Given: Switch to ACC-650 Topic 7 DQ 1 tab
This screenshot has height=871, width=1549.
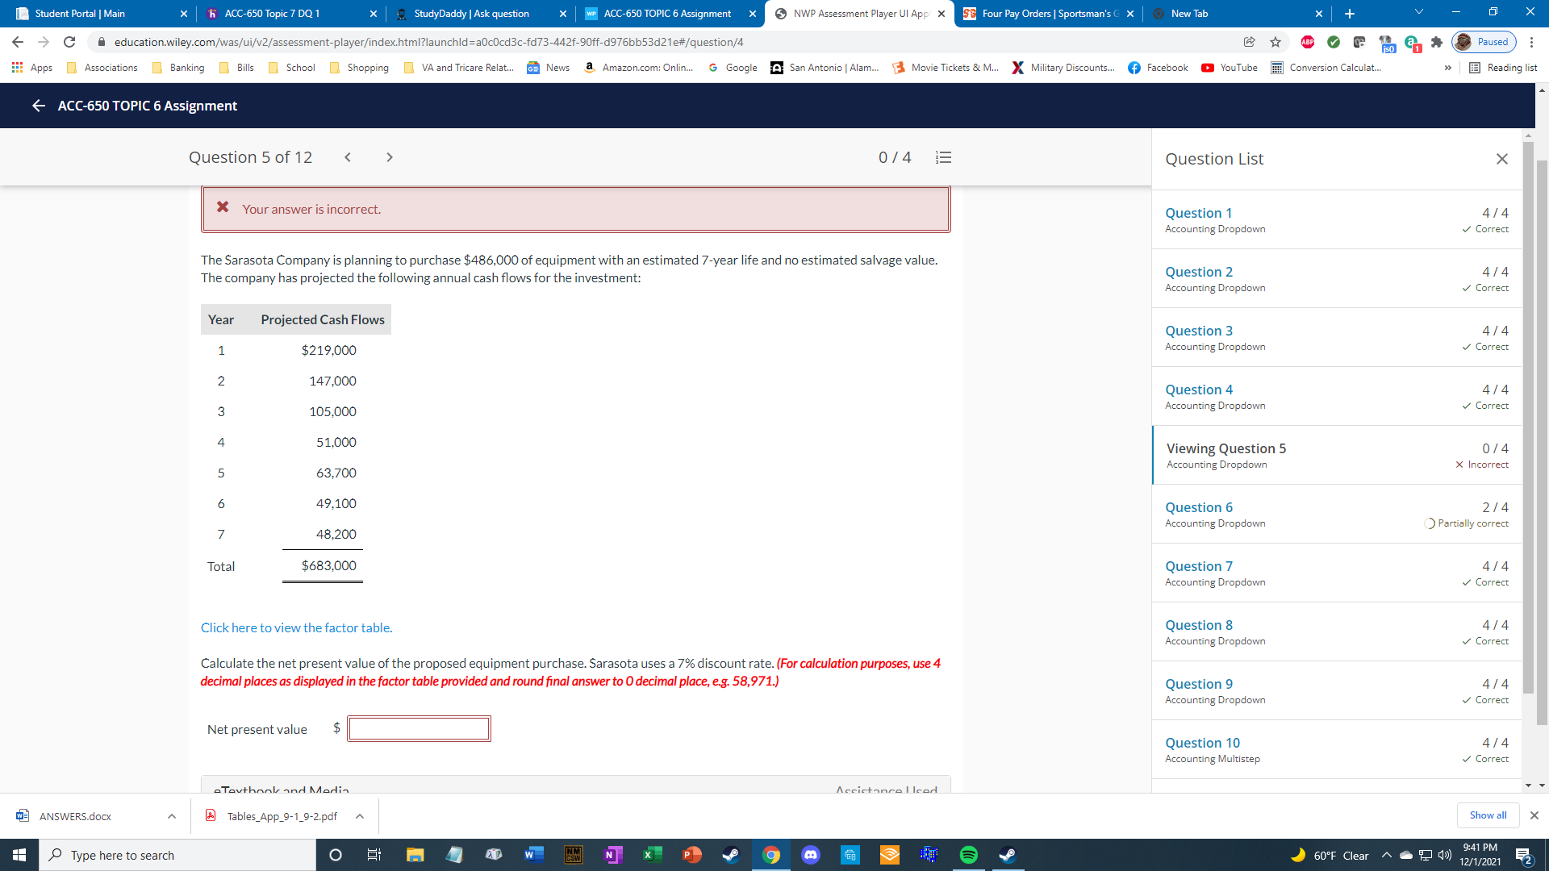Looking at the screenshot, I should 272,14.
